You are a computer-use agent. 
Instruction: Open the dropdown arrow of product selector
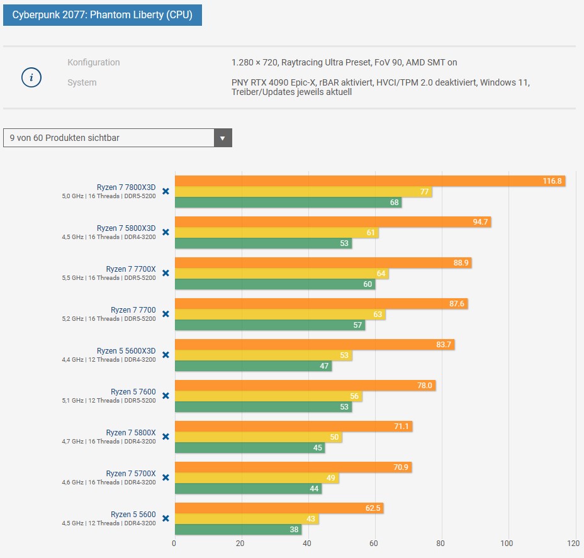click(223, 138)
